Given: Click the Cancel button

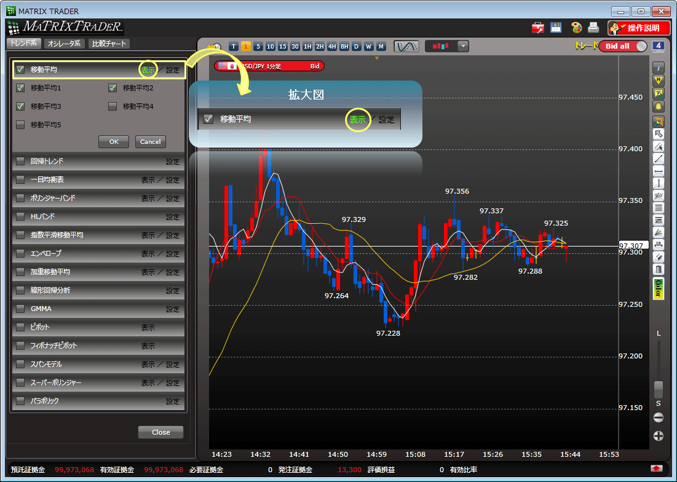Looking at the screenshot, I should coord(150,141).
